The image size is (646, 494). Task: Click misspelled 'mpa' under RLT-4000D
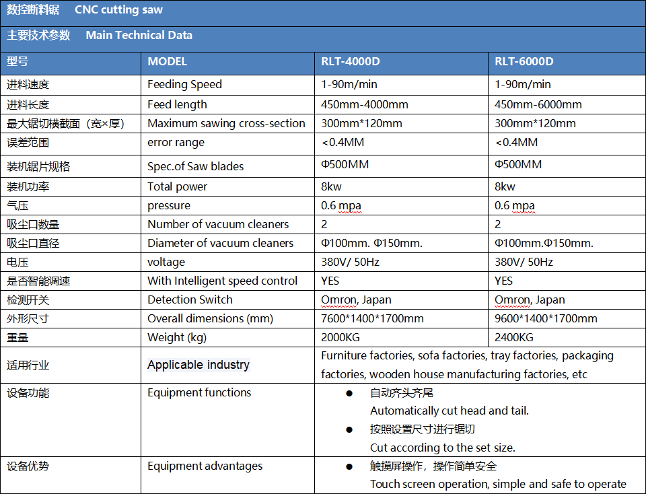point(350,206)
